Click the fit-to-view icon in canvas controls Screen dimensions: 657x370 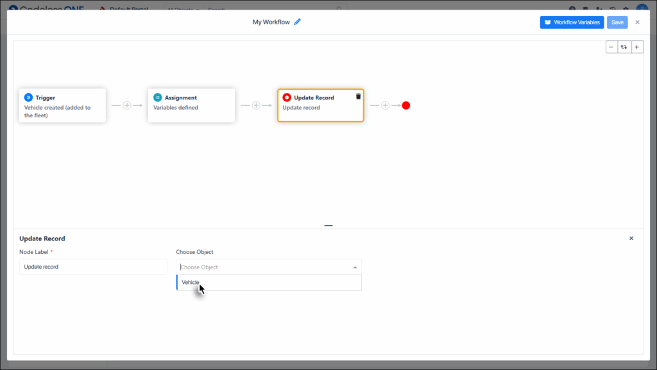(x=624, y=46)
